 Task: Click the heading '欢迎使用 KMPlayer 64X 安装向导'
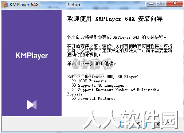(x=115, y=19)
